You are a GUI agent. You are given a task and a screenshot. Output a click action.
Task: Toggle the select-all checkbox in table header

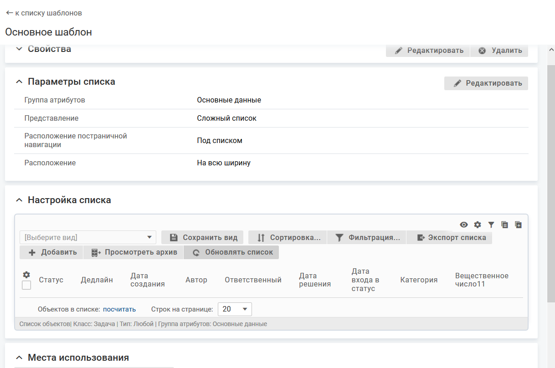[x=26, y=285]
